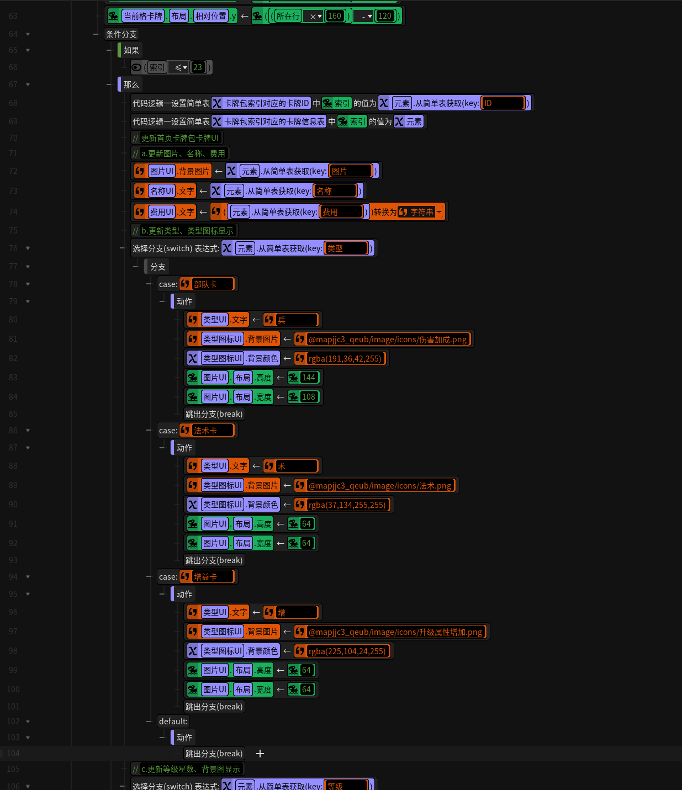Click the value 23 number field
682x790 pixels.
198,67
